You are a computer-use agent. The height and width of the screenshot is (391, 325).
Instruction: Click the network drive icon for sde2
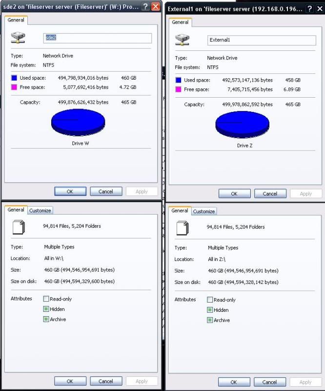18,38
